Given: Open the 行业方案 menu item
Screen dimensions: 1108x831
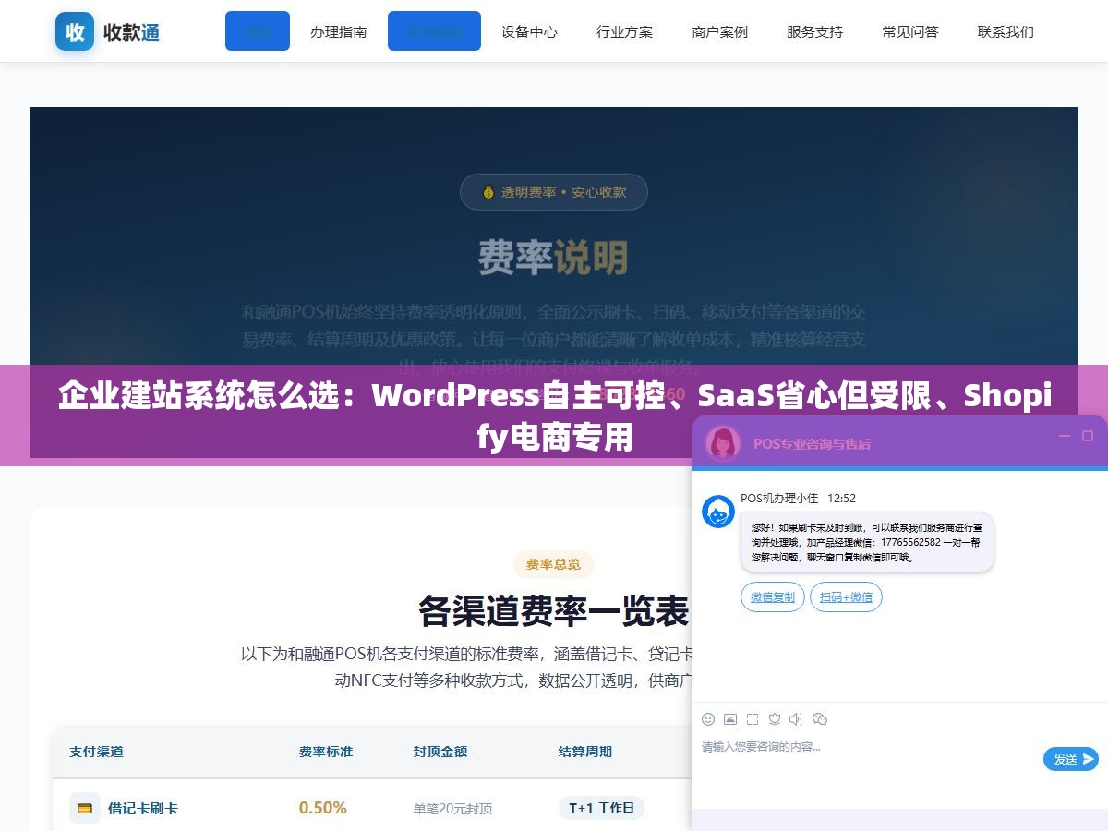Looking at the screenshot, I should [x=624, y=31].
